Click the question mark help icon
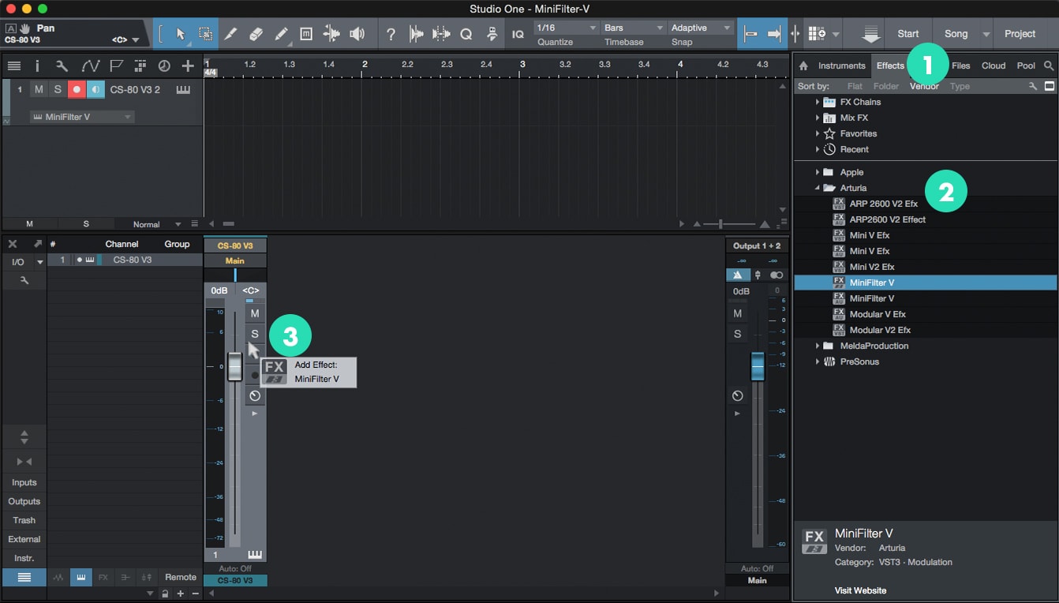 (391, 34)
